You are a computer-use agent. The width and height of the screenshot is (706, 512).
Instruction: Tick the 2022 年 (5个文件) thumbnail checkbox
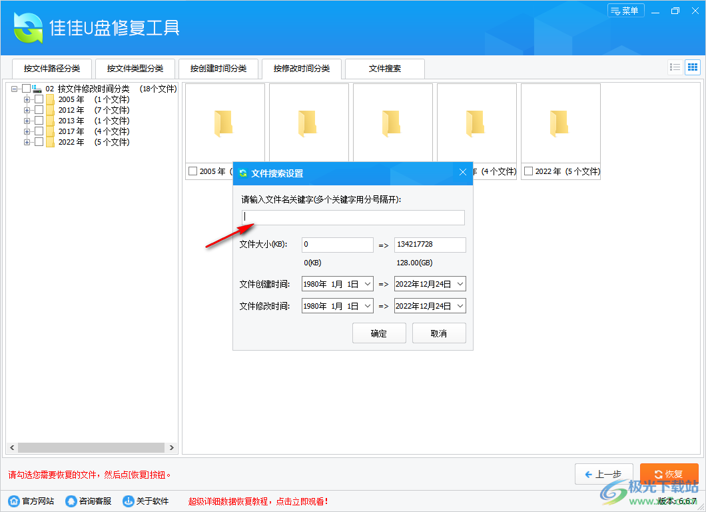pos(529,171)
